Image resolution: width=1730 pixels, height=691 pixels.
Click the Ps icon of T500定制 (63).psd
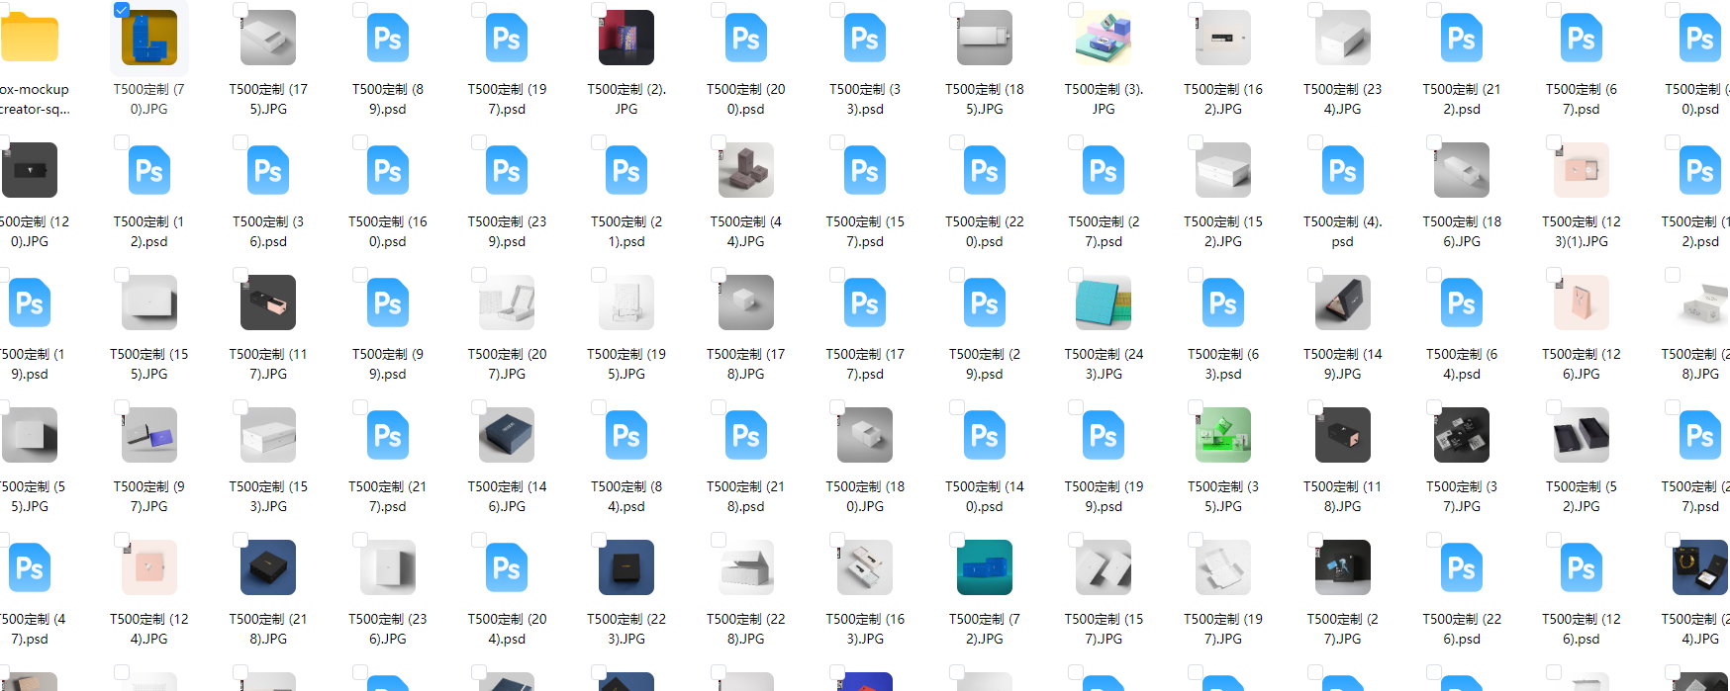click(1223, 303)
